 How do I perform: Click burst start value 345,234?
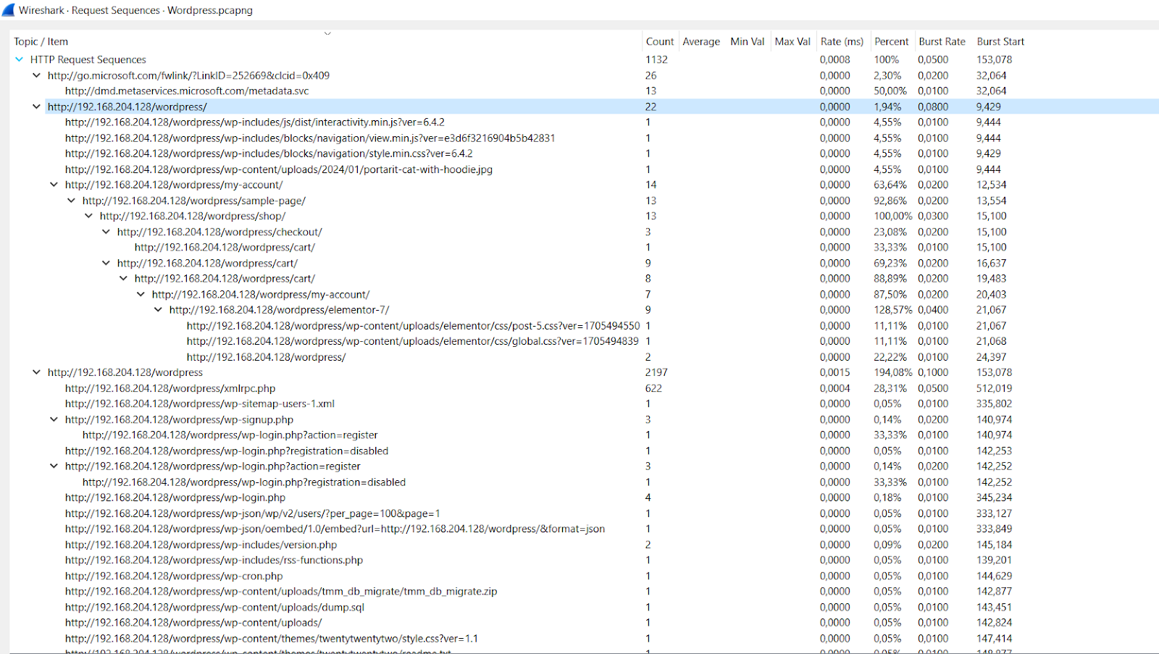click(995, 498)
